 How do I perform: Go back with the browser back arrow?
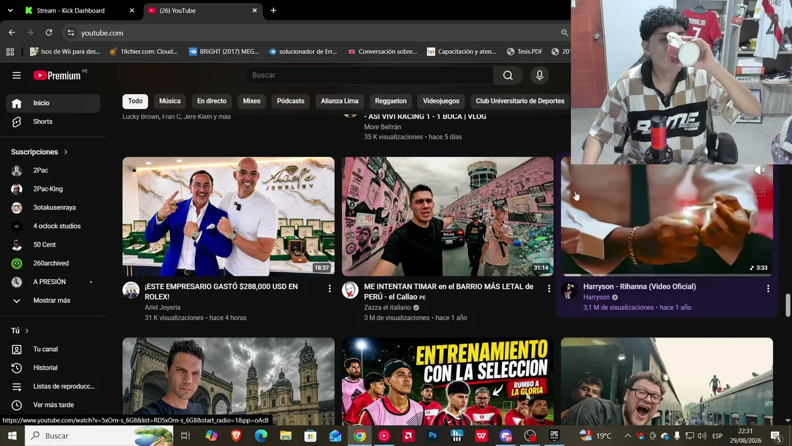12,33
